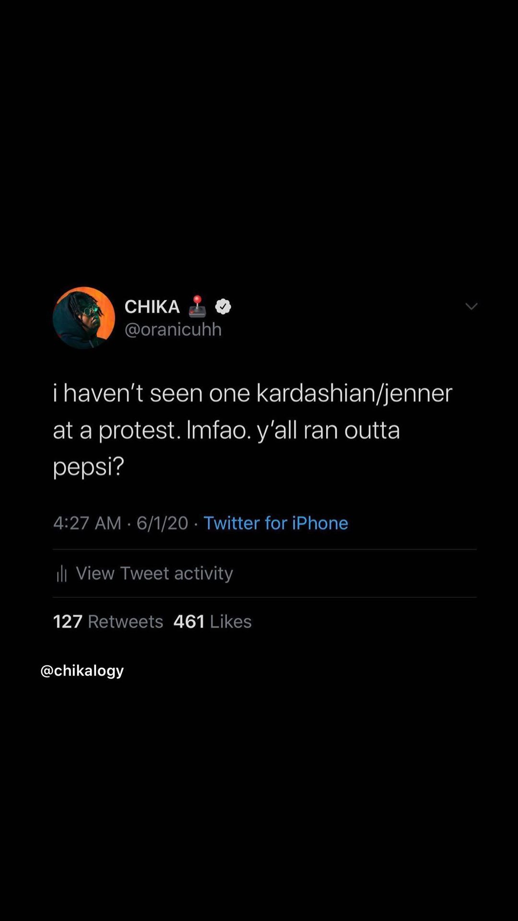518x921 pixels.
Task: Expand the tweet options chevron
Action: (x=471, y=307)
